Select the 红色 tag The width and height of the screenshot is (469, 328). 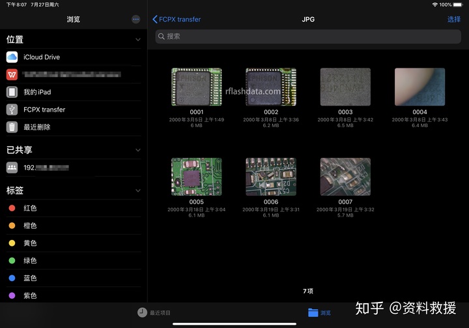click(73, 208)
